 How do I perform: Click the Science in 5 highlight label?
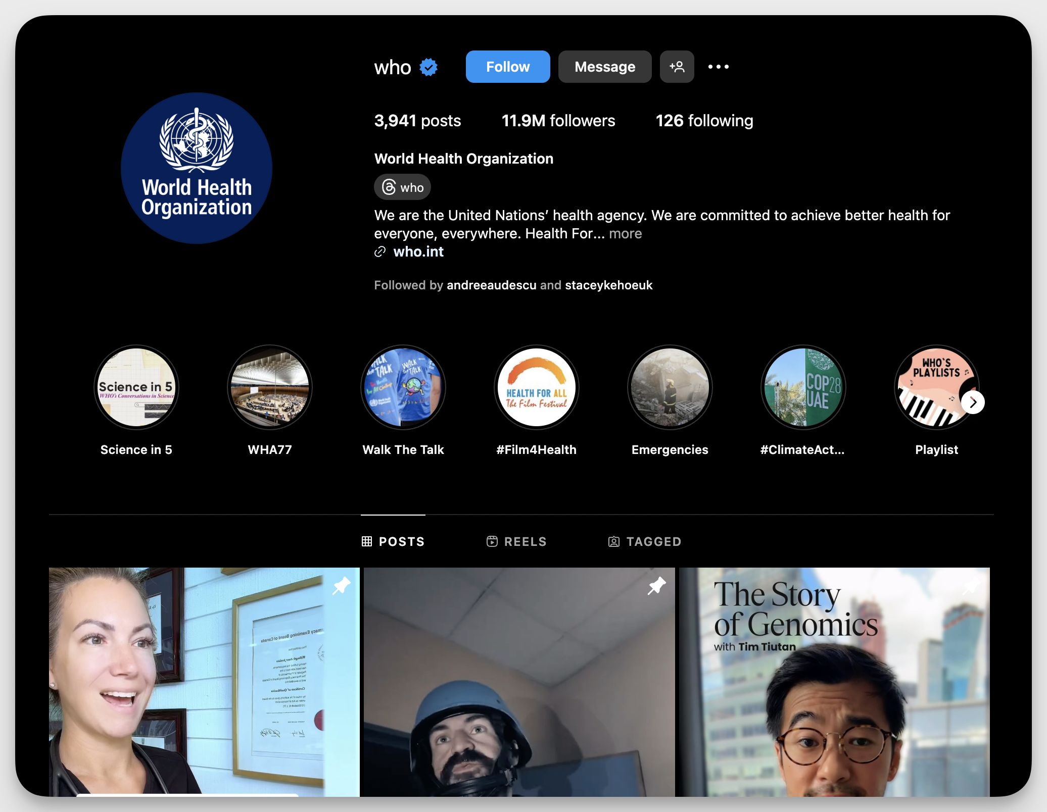pyautogui.click(x=136, y=449)
